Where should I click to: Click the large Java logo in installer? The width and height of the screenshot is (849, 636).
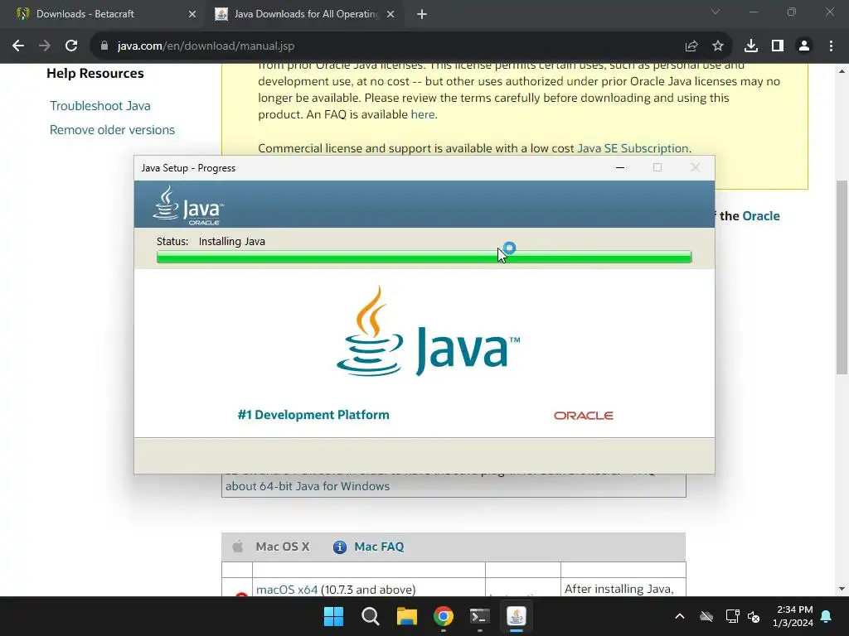click(x=428, y=331)
